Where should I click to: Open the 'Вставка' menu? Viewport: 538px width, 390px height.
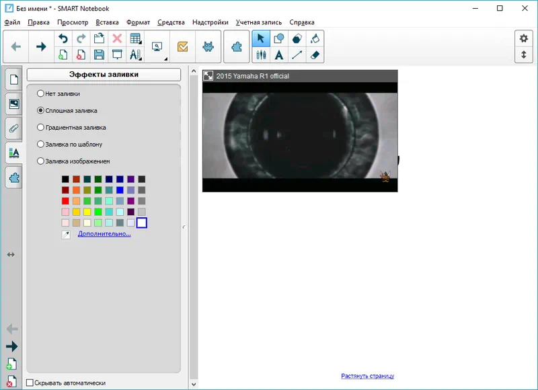[x=107, y=22]
